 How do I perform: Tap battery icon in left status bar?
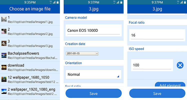[58, 2]
